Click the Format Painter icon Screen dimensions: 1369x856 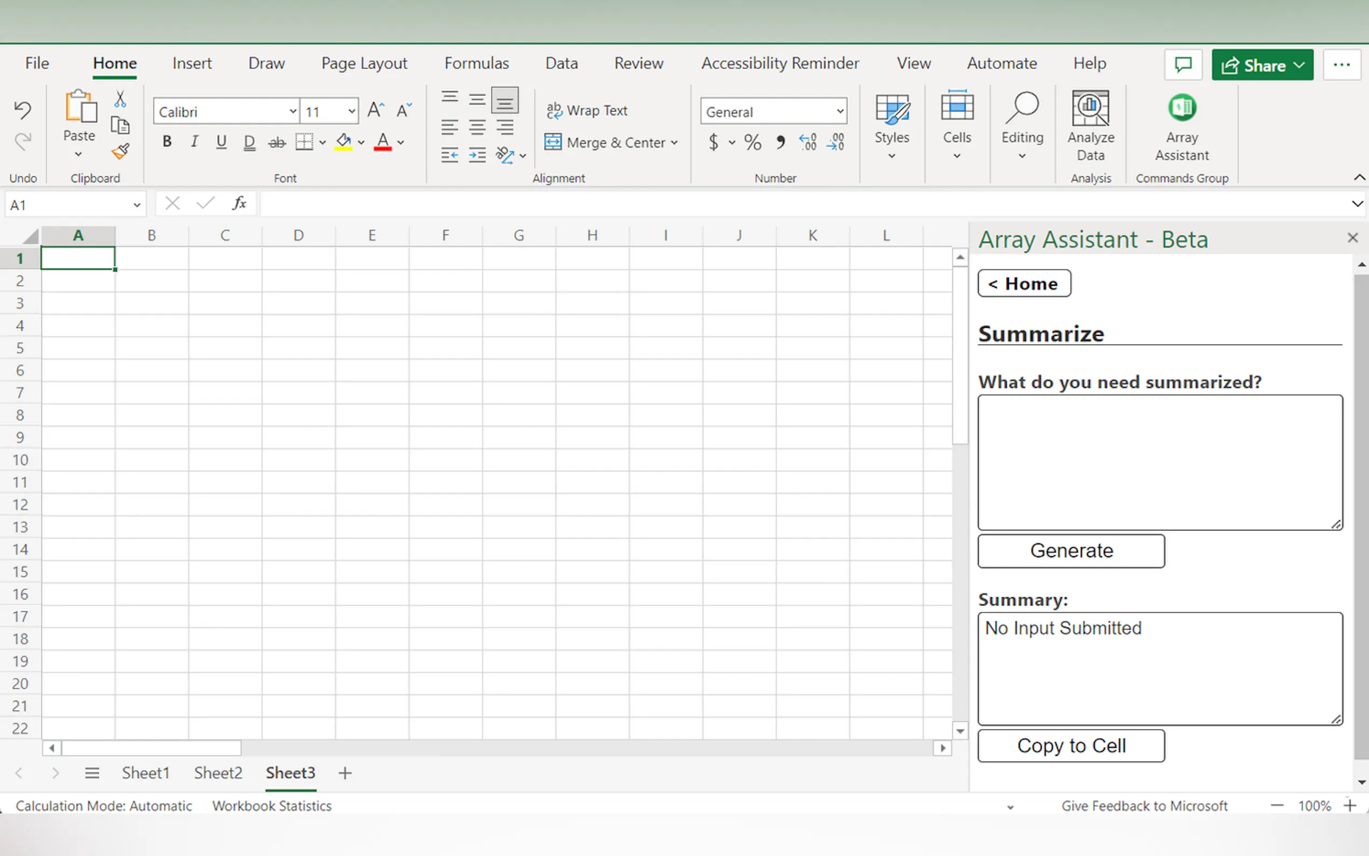[x=120, y=151]
